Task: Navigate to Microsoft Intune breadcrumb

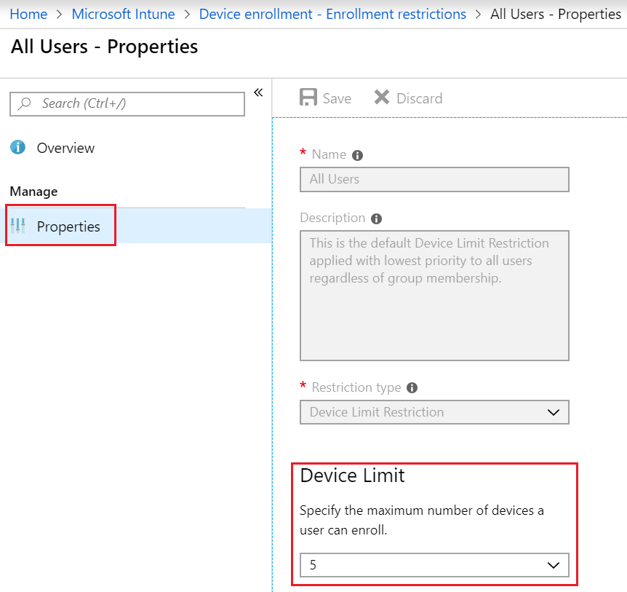Action: (x=123, y=14)
